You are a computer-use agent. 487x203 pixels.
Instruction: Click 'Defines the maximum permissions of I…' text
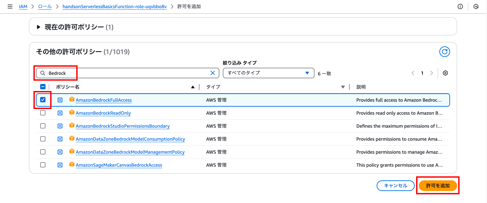click(x=399, y=126)
